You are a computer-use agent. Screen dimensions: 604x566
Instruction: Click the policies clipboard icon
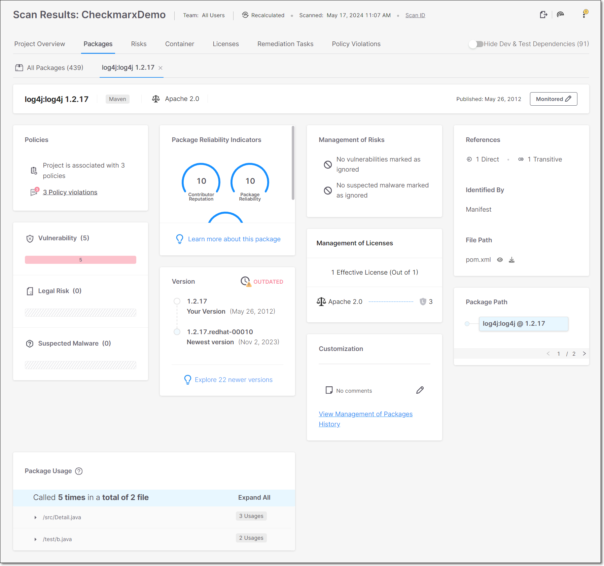point(34,171)
